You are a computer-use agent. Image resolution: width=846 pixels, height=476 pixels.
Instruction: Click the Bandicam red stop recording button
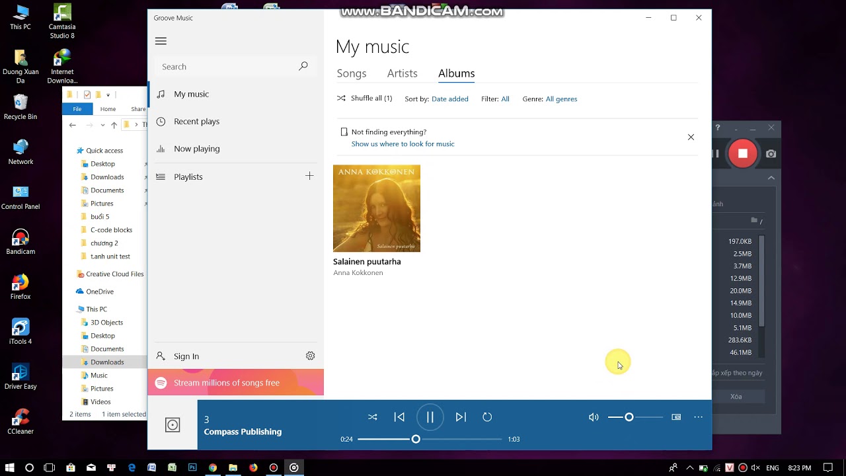point(742,153)
